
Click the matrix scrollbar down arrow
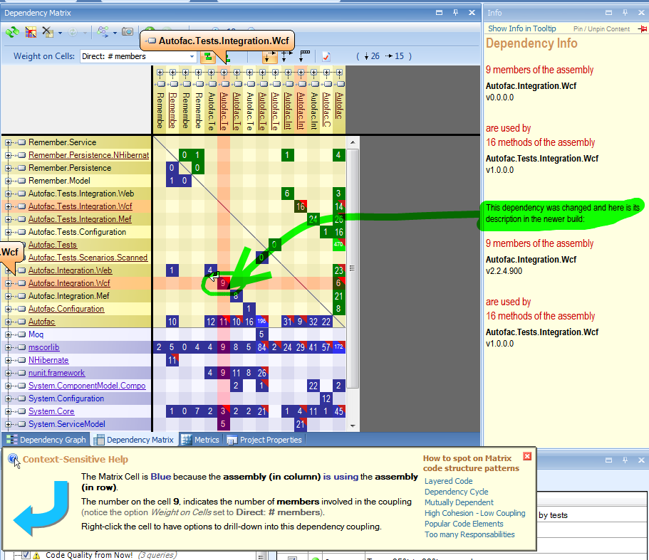click(352, 426)
